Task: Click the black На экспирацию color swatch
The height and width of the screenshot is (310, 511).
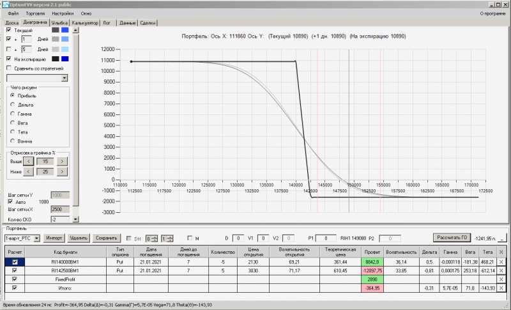Action: pos(56,59)
